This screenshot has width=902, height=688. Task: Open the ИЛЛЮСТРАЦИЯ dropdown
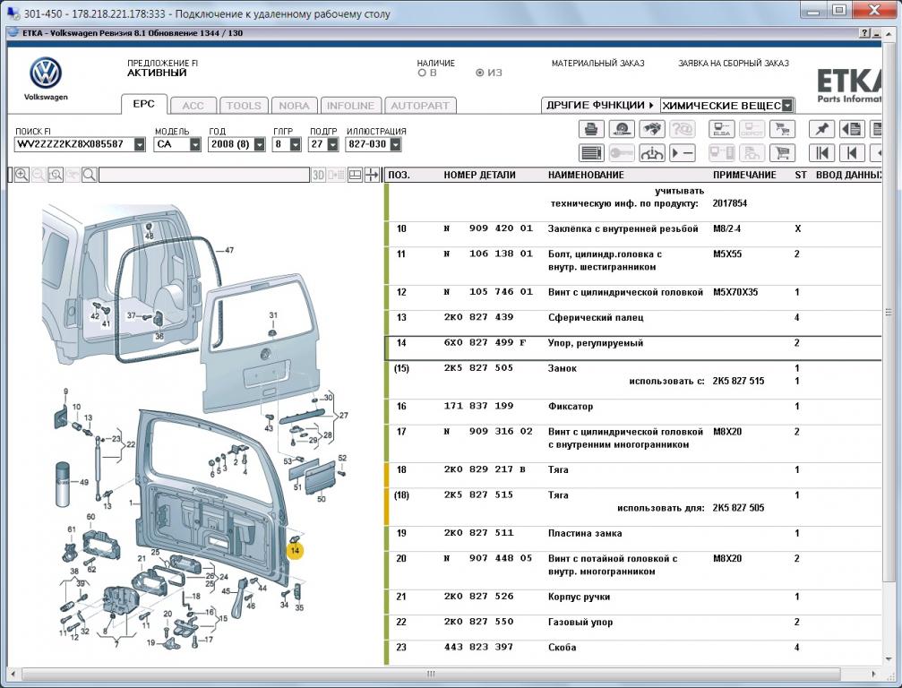click(395, 144)
